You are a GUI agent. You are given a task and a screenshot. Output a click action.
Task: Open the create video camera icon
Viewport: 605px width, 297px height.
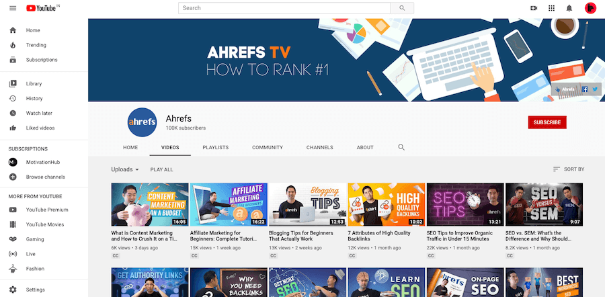tap(534, 7)
